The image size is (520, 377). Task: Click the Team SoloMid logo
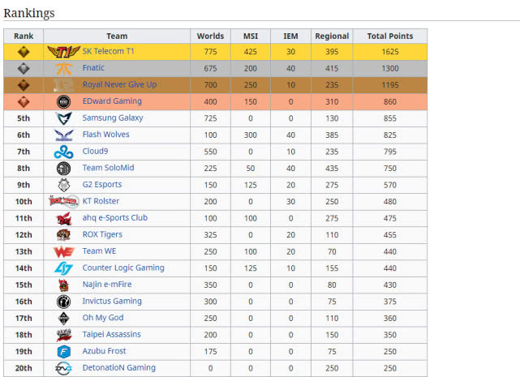63,169
